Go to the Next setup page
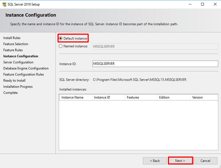The height and width of the screenshot is (168, 221). tap(180, 161)
